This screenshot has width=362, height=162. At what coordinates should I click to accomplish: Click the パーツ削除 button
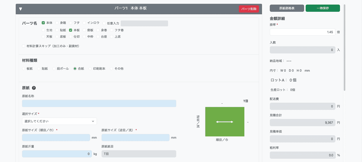coord(249,9)
